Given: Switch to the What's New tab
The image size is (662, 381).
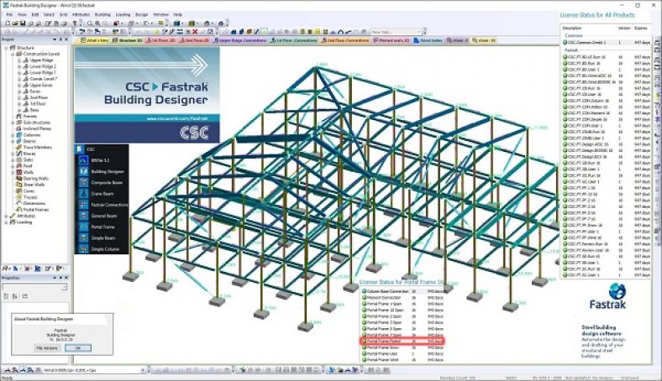Looking at the screenshot, I should 94,40.
